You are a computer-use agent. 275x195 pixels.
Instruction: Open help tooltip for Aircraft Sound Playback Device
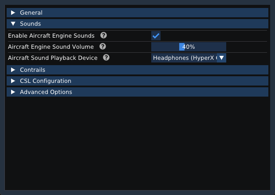(x=106, y=58)
